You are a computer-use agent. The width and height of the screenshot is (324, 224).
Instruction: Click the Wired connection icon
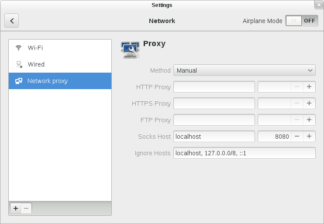19,64
